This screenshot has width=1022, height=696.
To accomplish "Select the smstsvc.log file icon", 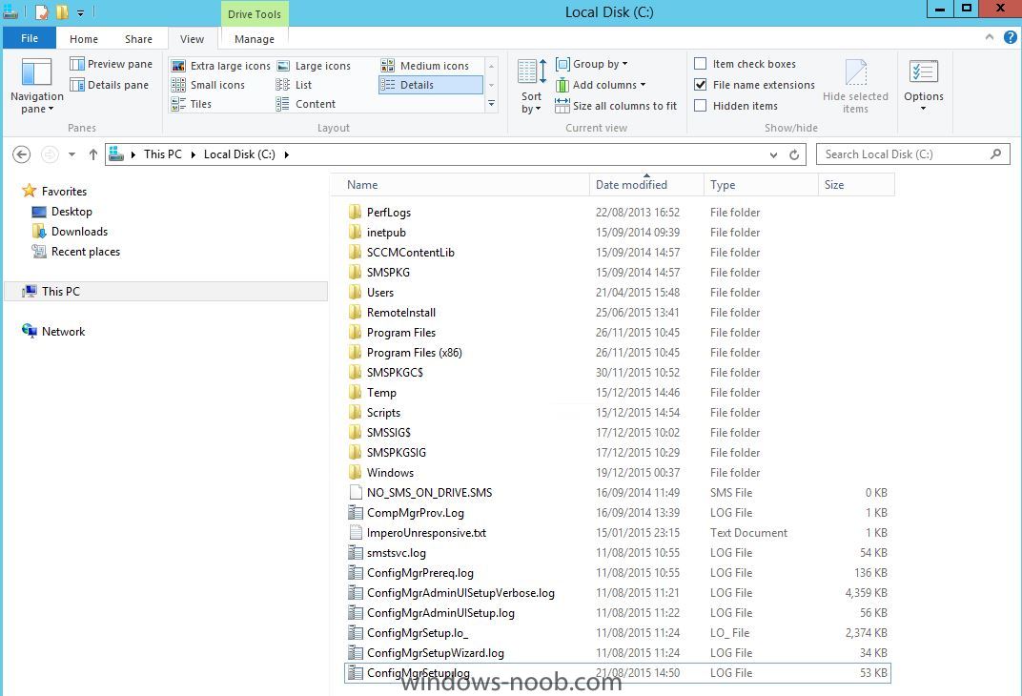I will point(356,553).
